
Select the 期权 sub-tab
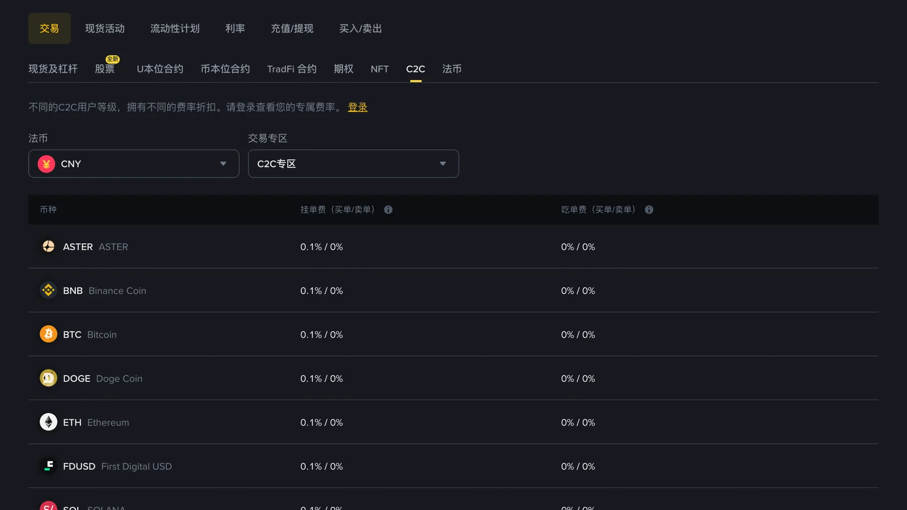(x=344, y=69)
